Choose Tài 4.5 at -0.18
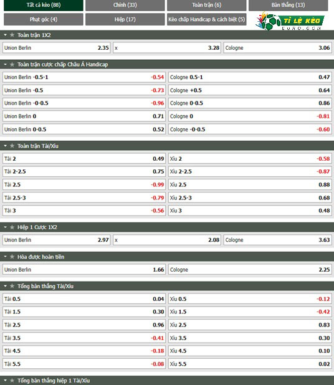Viewport: 334px width, 385px height. 84,351
